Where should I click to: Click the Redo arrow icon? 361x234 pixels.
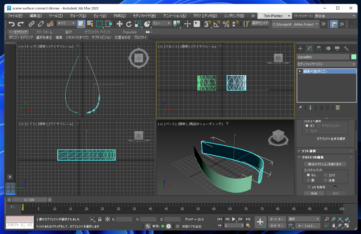[21, 24]
